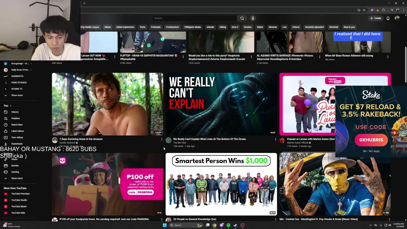Click the Windows Start button
The width and height of the screenshot is (407, 229).
coord(165,225)
